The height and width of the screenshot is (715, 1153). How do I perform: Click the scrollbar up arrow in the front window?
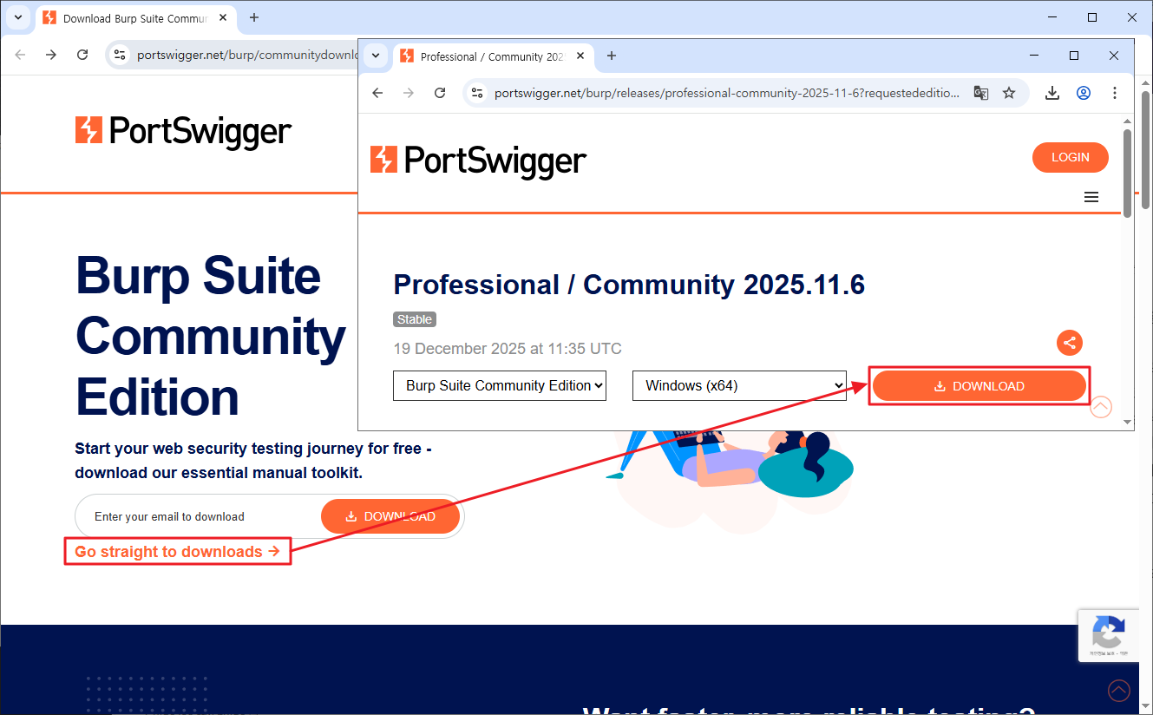pyautogui.click(x=1127, y=121)
